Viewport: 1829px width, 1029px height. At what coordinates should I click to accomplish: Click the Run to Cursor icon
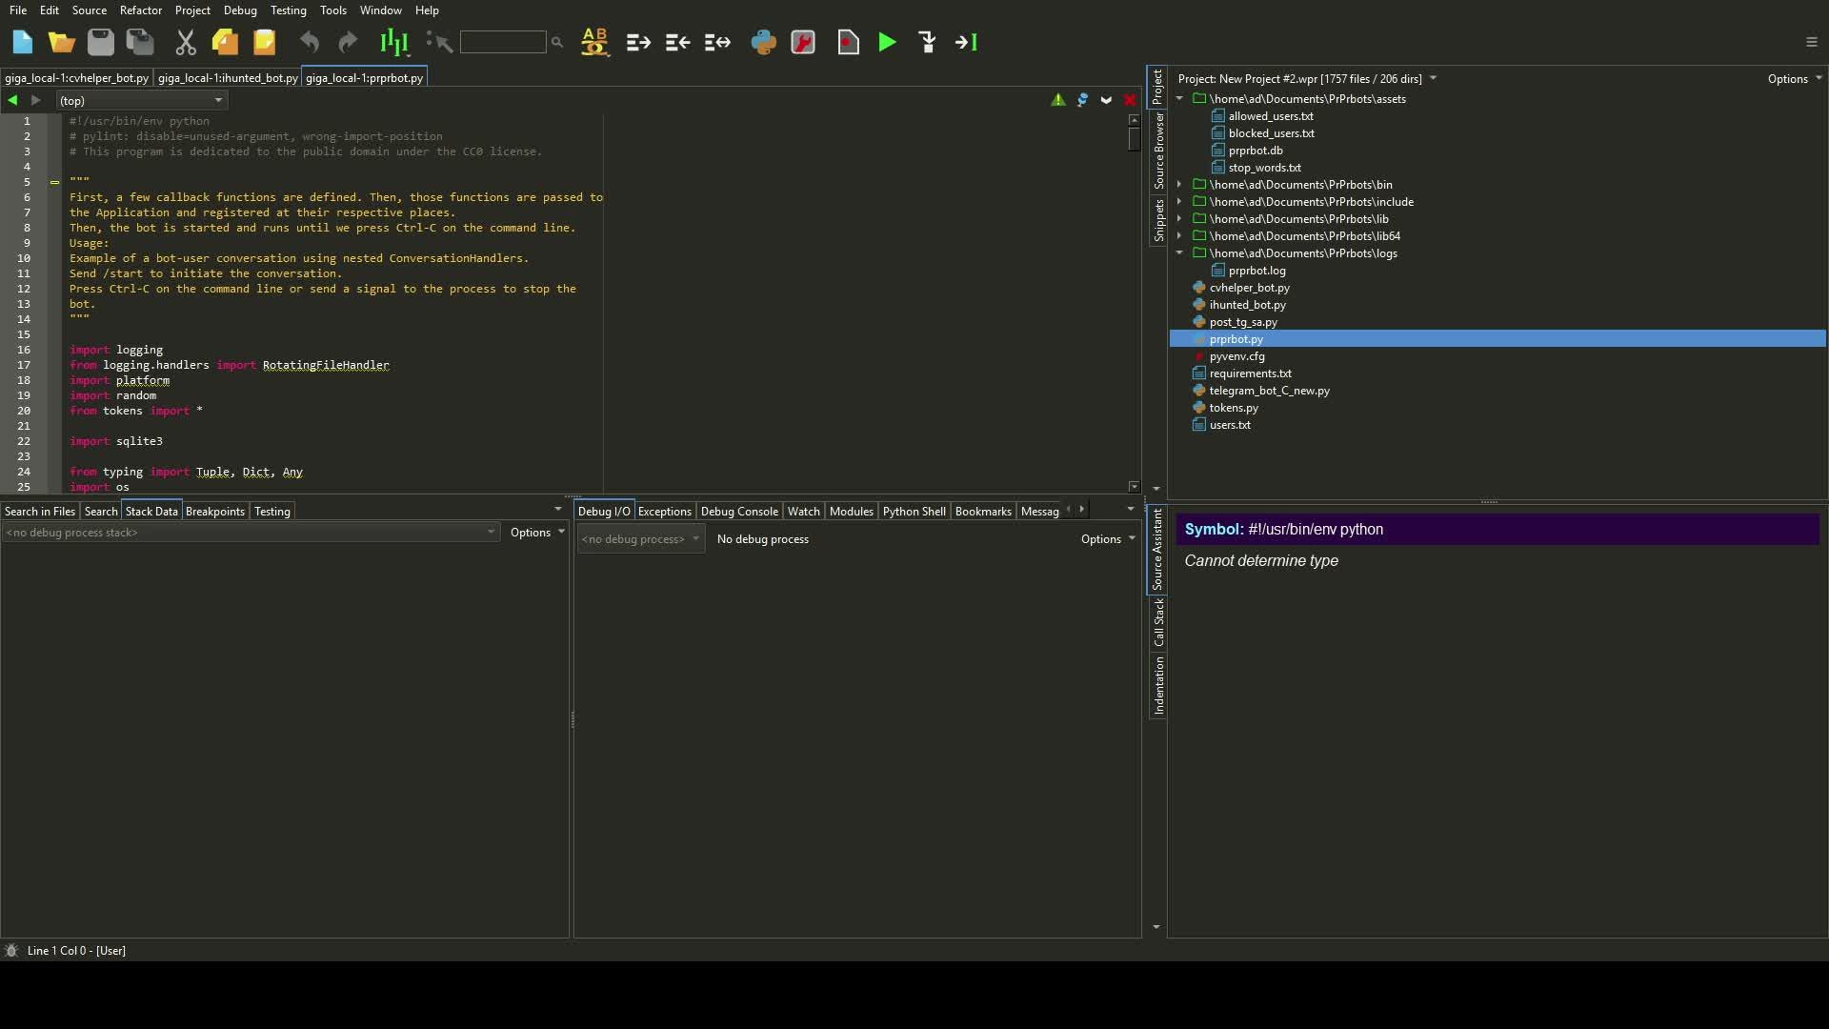coord(966,42)
